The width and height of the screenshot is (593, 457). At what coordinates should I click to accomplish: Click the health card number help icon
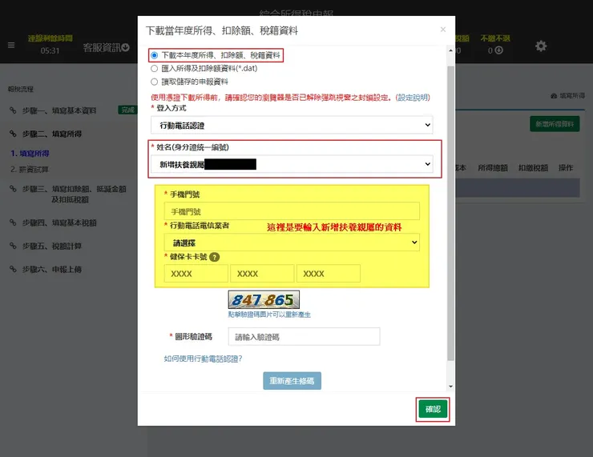point(214,257)
